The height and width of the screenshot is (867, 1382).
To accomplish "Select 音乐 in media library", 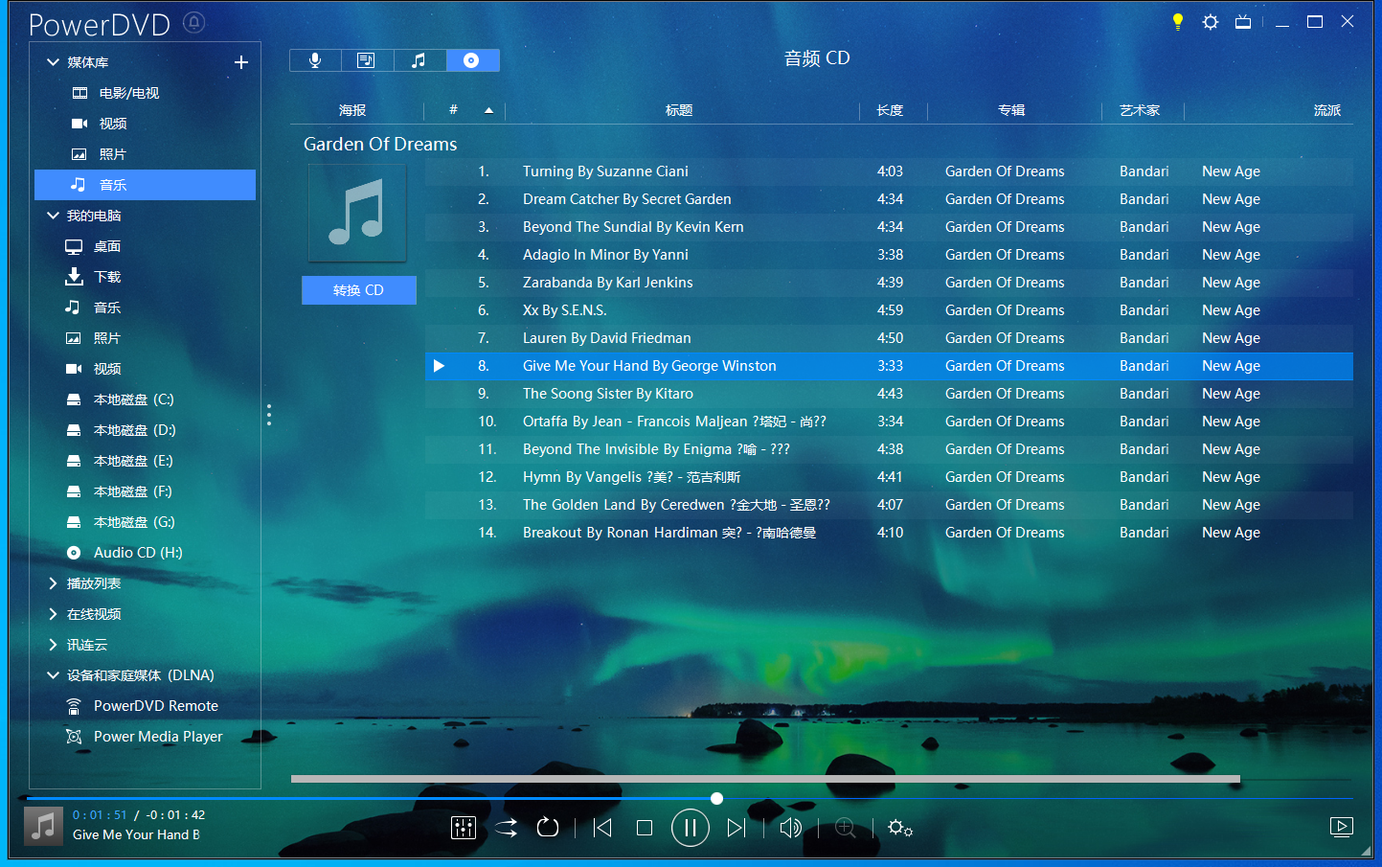I will point(145,185).
